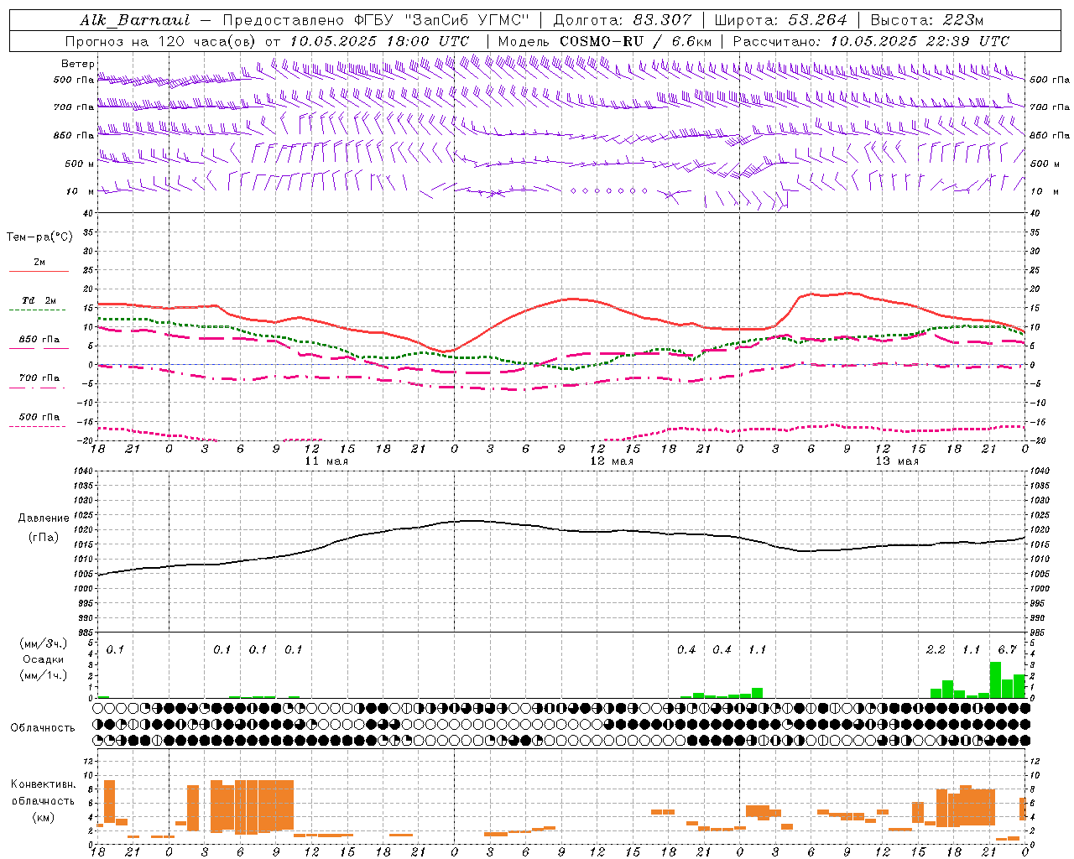Click the forecast start time 10.05.2025 18:00 UTC
The image size is (1074, 859).
(379, 41)
